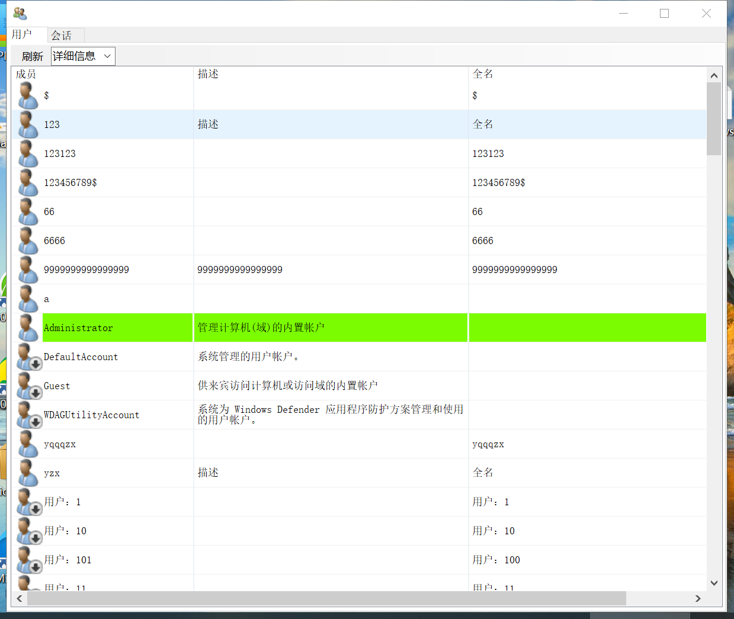The width and height of the screenshot is (734, 619).
Task: Click the icon for 用户：1 member row
Action: point(28,502)
